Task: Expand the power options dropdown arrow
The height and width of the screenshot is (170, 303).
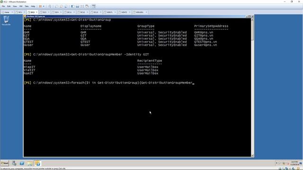Action: (44, 6)
